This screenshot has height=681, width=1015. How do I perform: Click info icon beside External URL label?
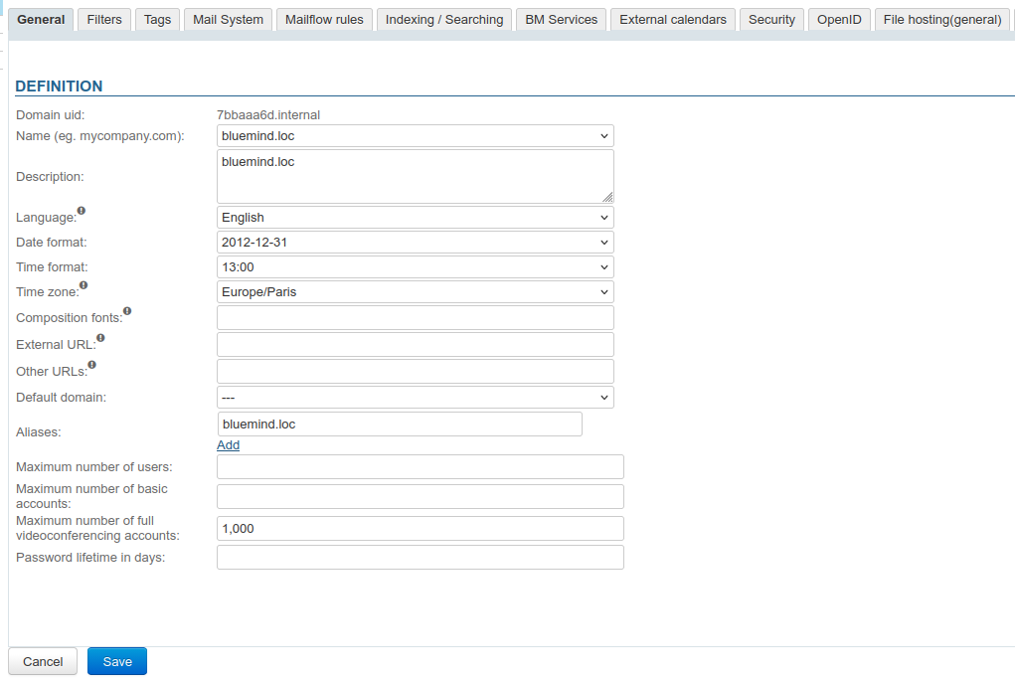100,339
